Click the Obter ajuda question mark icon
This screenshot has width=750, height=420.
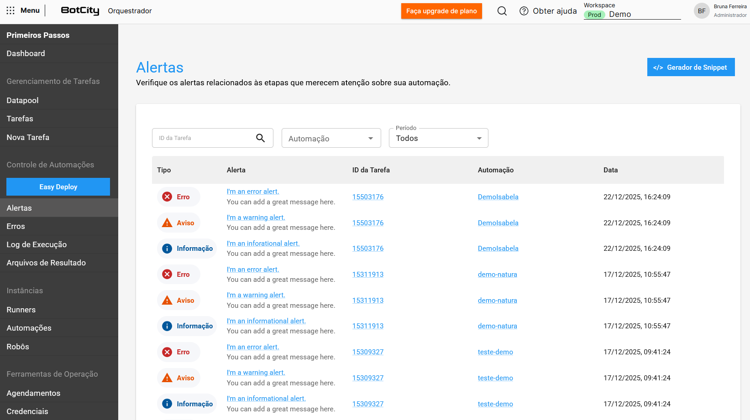pyautogui.click(x=524, y=11)
